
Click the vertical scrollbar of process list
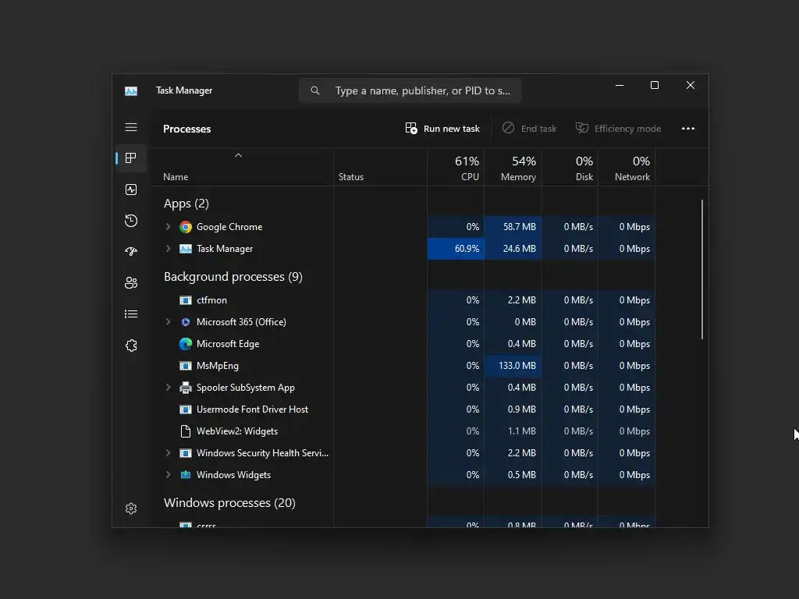(702, 269)
